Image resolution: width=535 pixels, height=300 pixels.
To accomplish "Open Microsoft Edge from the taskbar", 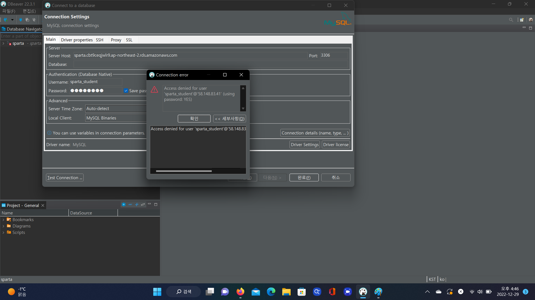I will click(x=271, y=292).
